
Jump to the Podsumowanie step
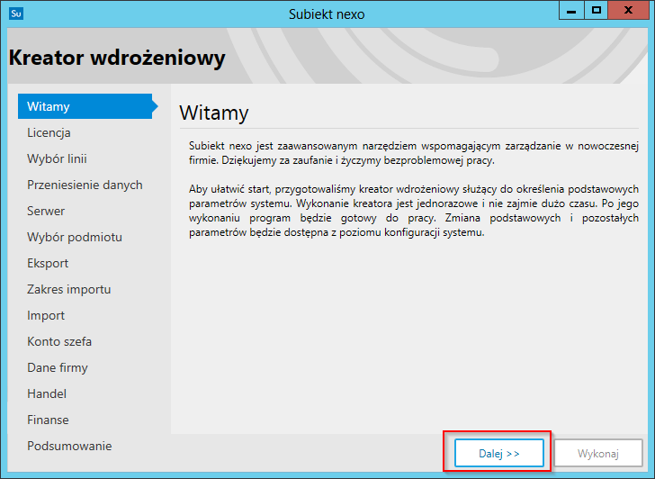pos(69,446)
